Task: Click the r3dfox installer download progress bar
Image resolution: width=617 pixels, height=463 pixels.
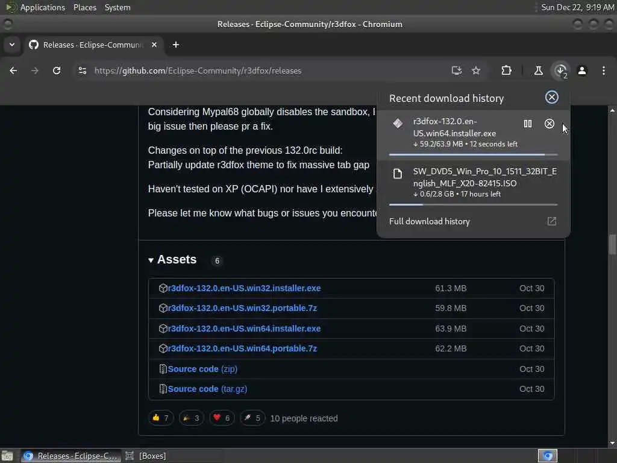Action: pos(474,155)
